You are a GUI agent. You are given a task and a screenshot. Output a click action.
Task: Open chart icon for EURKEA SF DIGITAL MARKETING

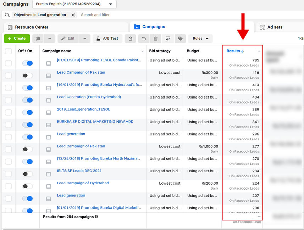[x=49, y=125]
